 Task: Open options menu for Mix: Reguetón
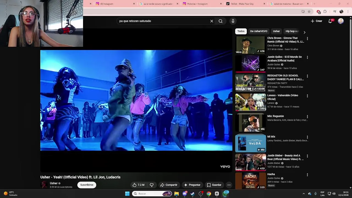point(307,117)
